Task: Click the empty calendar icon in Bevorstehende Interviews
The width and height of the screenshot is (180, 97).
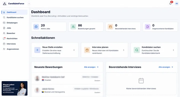Action: 141,81
